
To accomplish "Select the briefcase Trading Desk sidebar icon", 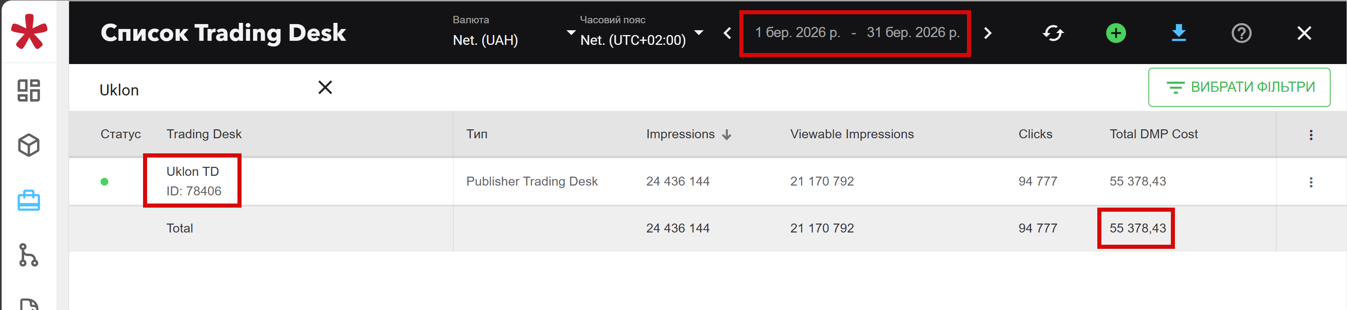I will 29,200.
